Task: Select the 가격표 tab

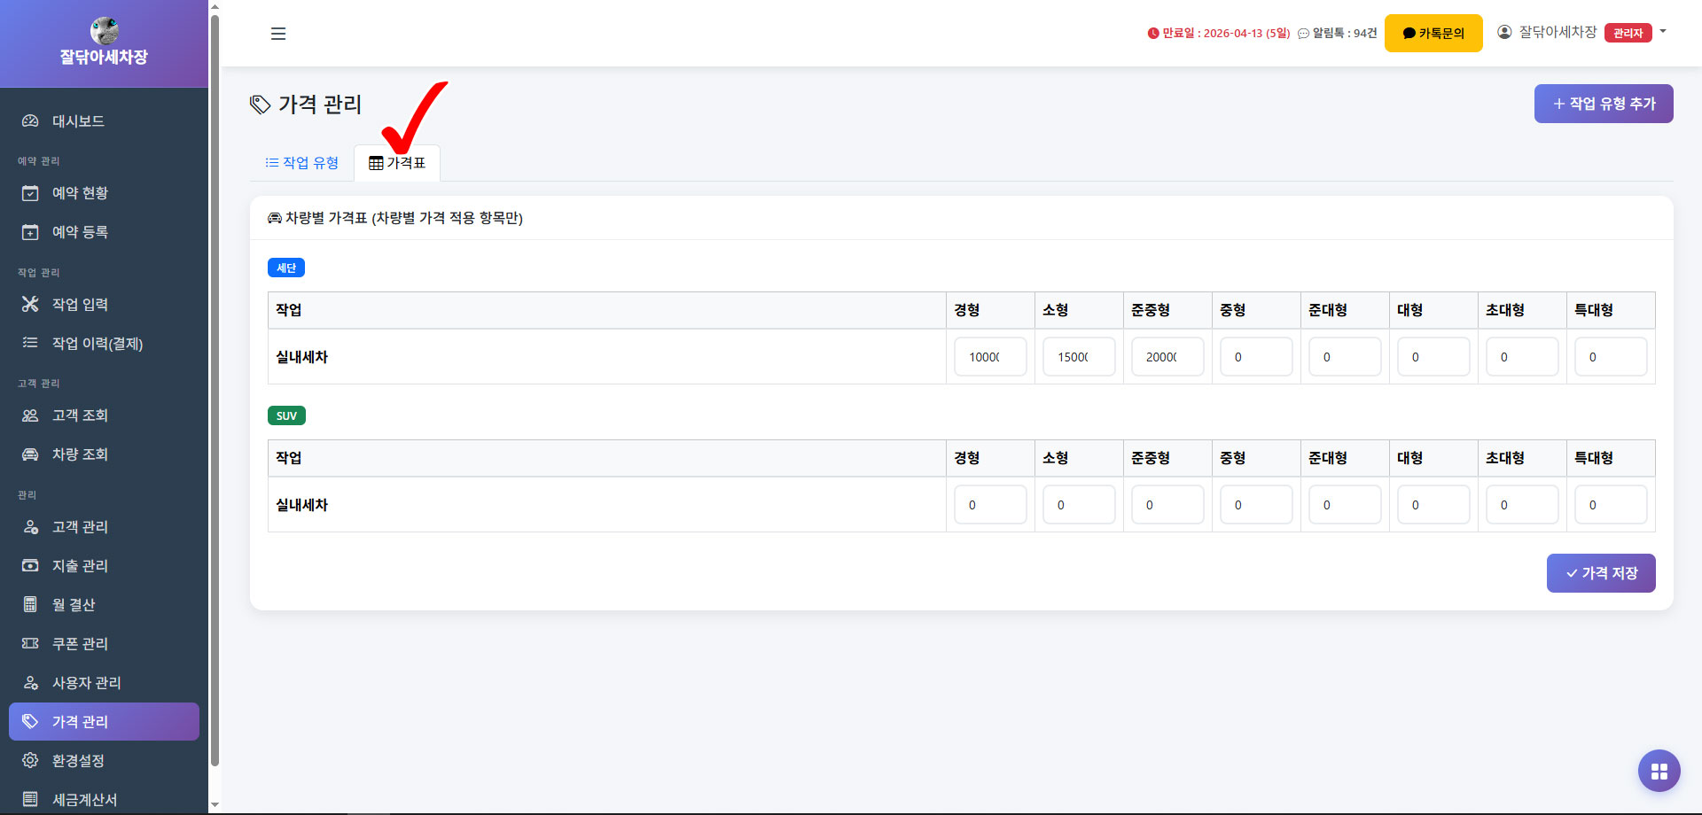Action: click(397, 163)
